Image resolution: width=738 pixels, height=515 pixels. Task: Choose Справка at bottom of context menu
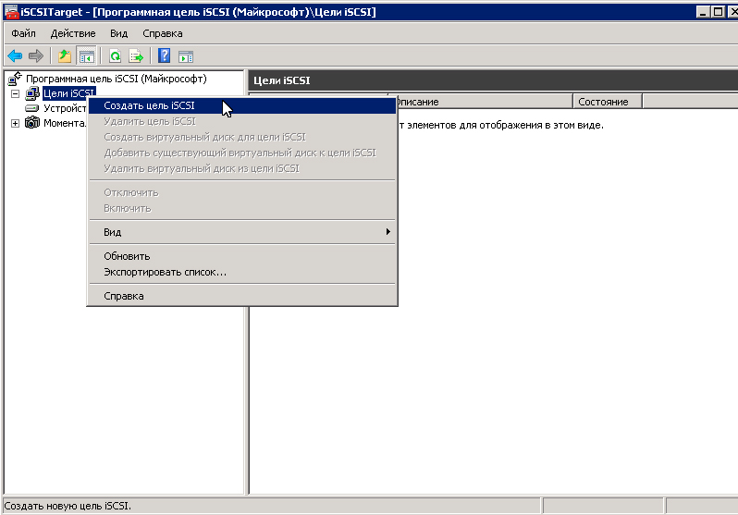242,296
